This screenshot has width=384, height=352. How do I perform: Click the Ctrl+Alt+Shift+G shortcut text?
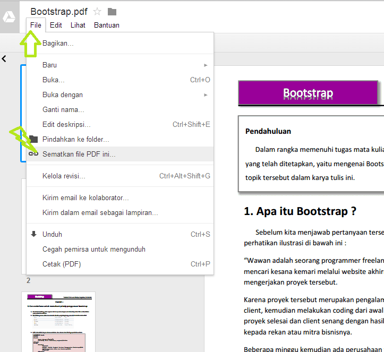point(185,176)
